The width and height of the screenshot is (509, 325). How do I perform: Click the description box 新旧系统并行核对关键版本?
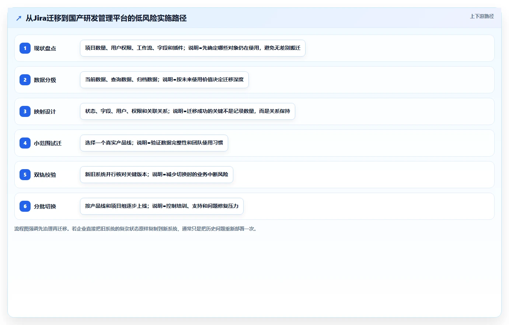157,175
